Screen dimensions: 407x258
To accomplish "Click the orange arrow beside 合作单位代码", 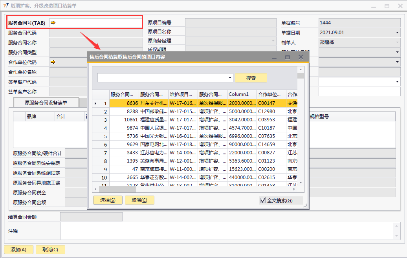I will (x=53, y=62).
